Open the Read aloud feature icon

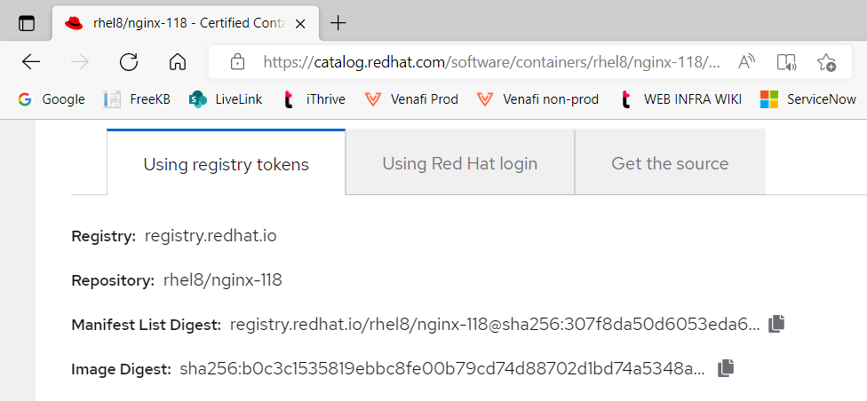(746, 62)
